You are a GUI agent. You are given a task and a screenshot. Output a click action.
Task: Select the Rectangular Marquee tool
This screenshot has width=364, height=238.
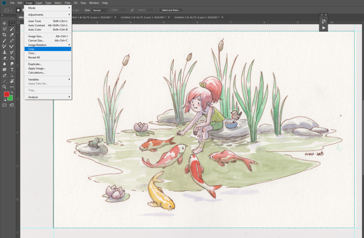point(12,23)
